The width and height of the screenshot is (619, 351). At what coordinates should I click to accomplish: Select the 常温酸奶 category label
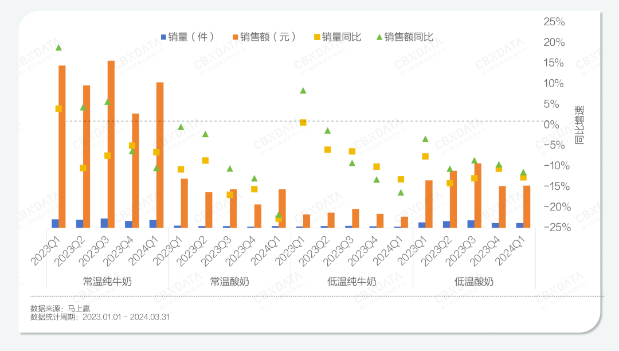(229, 282)
